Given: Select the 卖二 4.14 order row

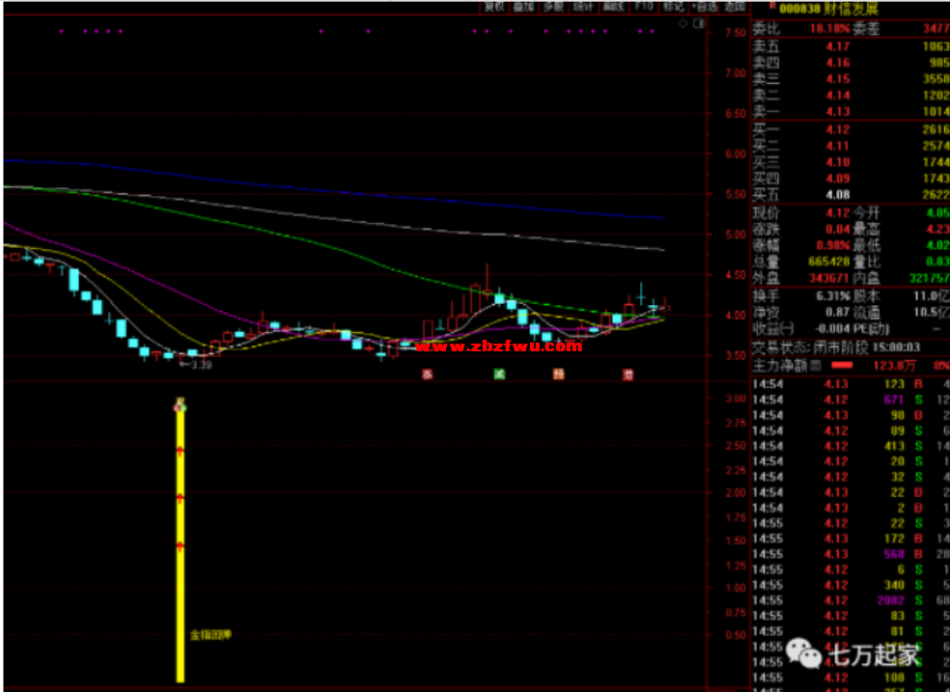Looking at the screenshot, I should click(x=851, y=95).
